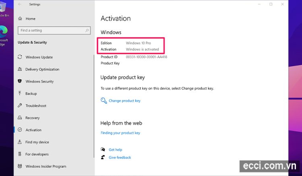Click the Troubleshoot wrench icon
This screenshot has height=176, width=302.
click(x=20, y=105)
